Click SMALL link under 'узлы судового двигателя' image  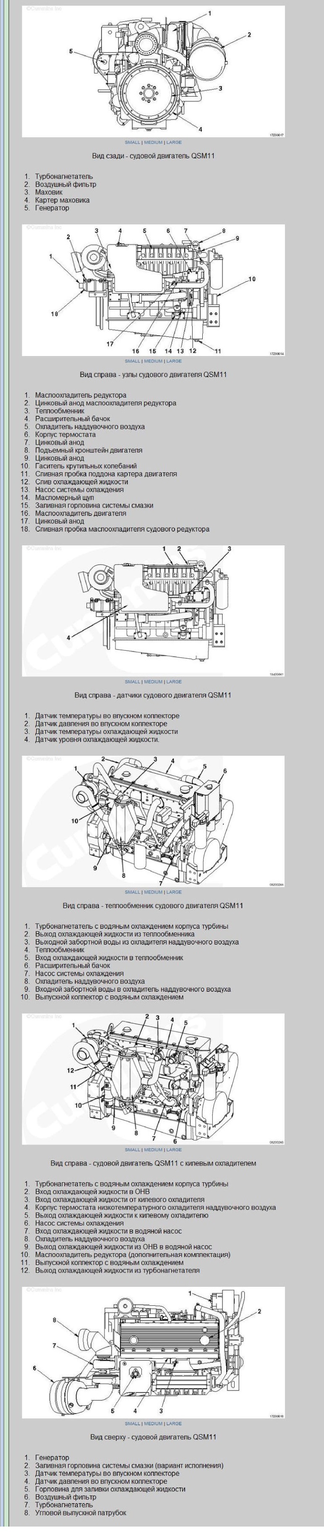tap(132, 361)
